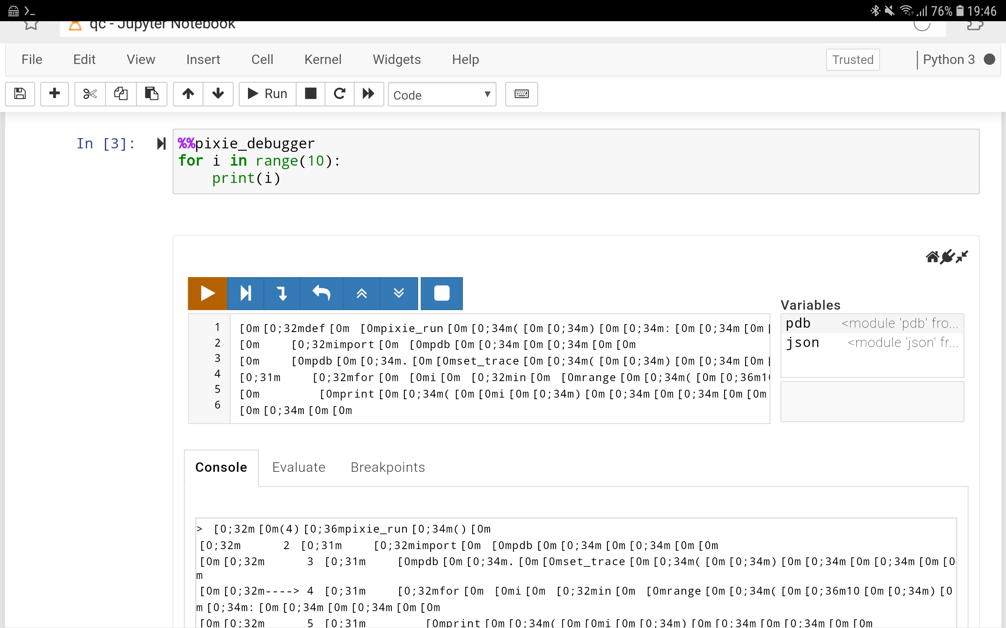The height and width of the screenshot is (628, 1006).
Task: Step out of the current frame
Action: pyautogui.click(x=321, y=293)
